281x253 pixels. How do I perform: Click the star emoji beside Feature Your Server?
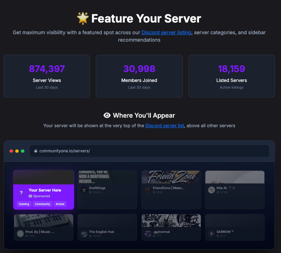coord(83,18)
